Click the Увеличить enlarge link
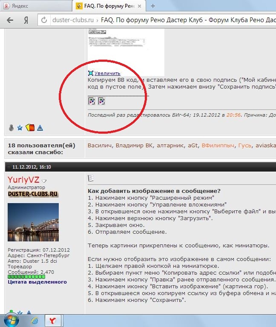This screenshot has height=327, width=276. pyautogui.click(x=107, y=73)
